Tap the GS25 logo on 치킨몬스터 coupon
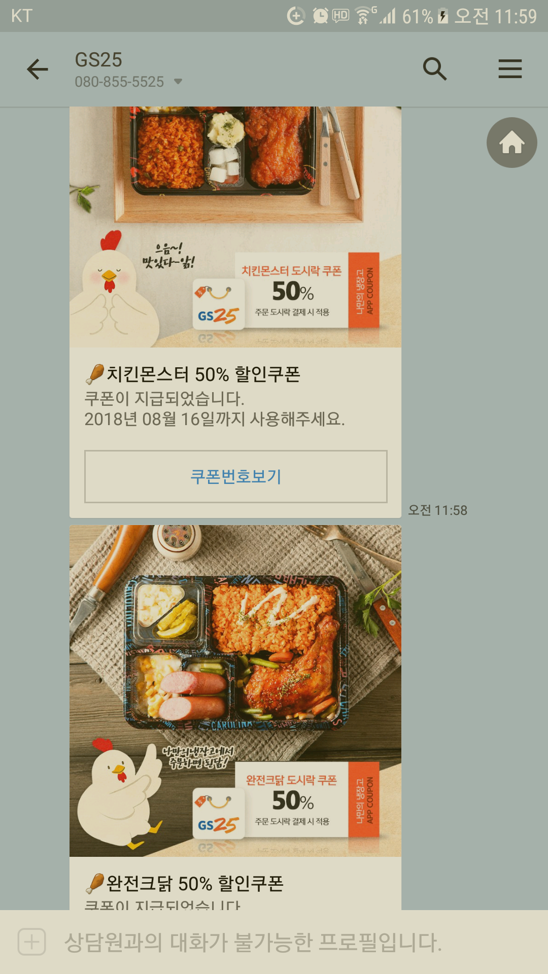 [x=218, y=304]
